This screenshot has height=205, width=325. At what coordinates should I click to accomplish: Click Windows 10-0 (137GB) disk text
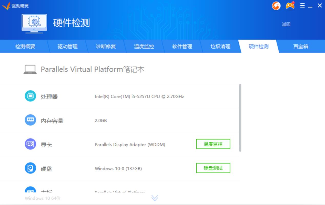[x=118, y=169]
